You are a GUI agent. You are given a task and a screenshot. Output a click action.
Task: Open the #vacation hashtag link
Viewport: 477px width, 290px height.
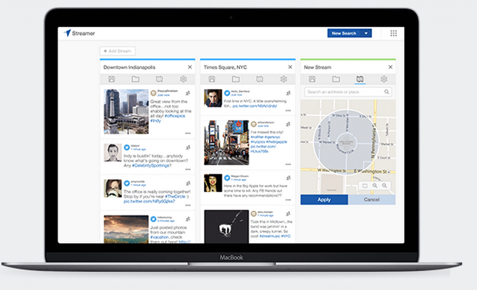(160, 237)
